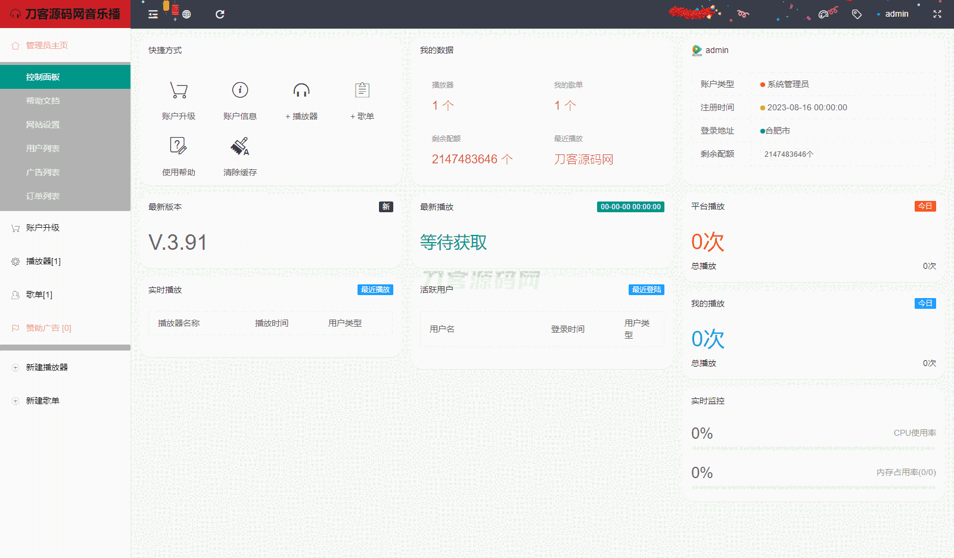Collapse the sidebar with the menu toggle icon
Screen dimensions: 954x558
(153, 14)
